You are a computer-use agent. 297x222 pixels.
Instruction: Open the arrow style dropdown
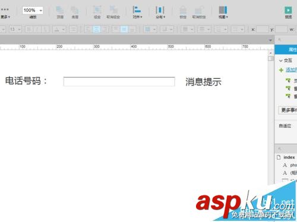(238, 30)
